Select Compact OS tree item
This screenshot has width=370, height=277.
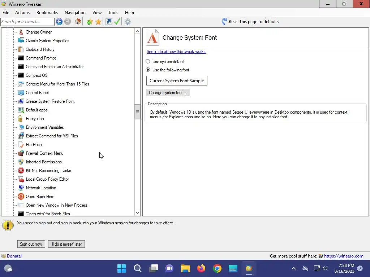(x=36, y=75)
